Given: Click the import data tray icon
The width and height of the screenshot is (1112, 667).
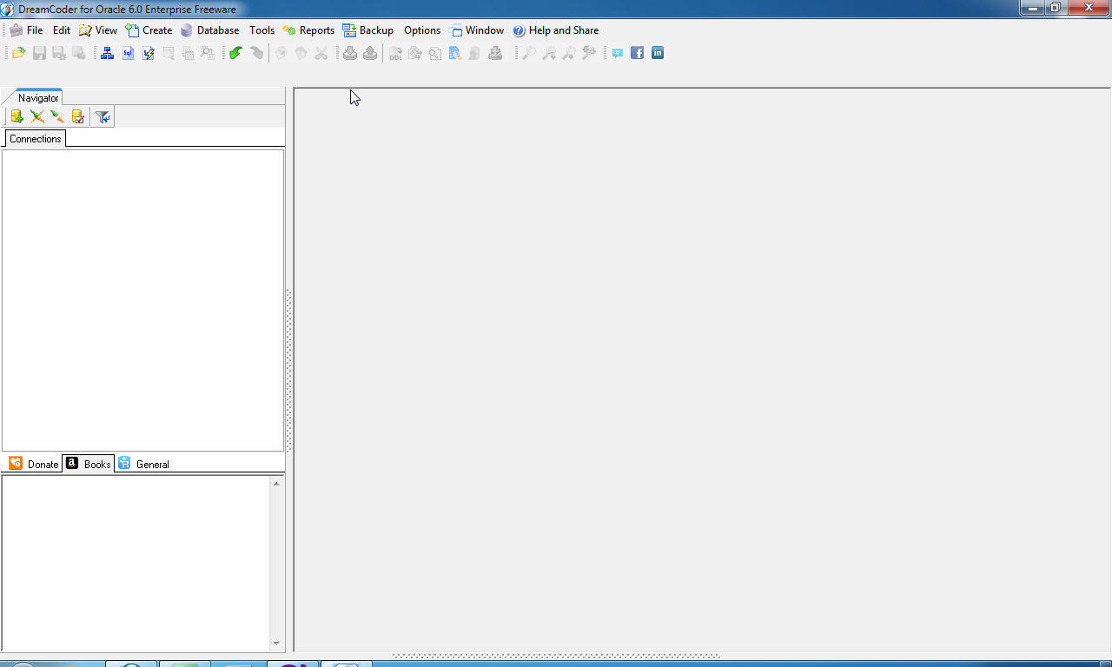Looking at the screenshot, I should 349,53.
